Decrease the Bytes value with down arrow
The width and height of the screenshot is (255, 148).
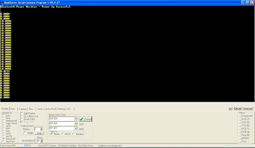pos(41,130)
